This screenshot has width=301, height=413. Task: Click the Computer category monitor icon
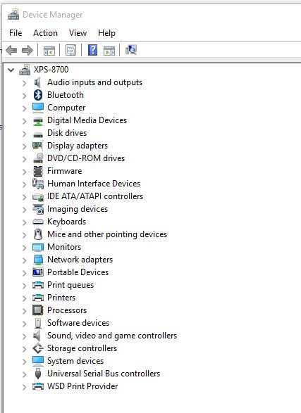(38, 108)
